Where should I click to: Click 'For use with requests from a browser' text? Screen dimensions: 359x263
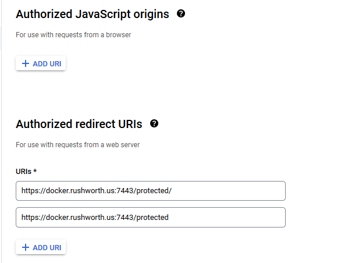coord(73,35)
